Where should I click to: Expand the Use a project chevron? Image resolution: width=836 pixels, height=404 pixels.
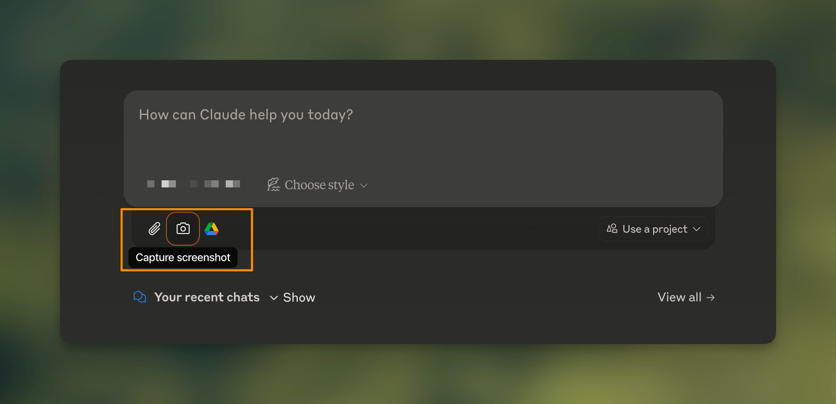[696, 229]
